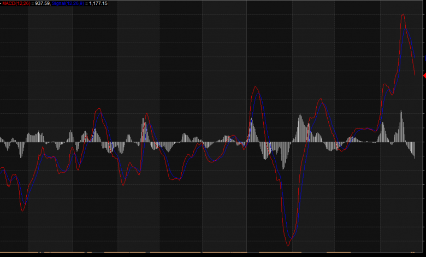Click the MACD peak just after the deepest trough
Image resolution: width=426 pixels, height=257 pixels.
[321, 99]
